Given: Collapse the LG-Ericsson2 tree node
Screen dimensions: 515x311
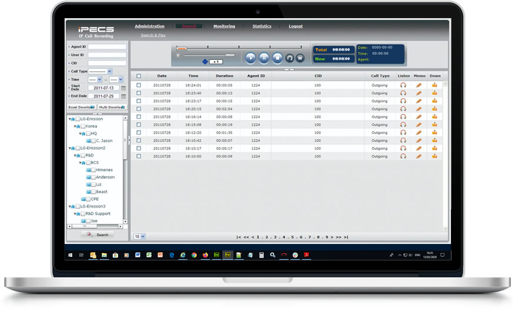Looking at the screenshot, I should [x=69, y=148].
